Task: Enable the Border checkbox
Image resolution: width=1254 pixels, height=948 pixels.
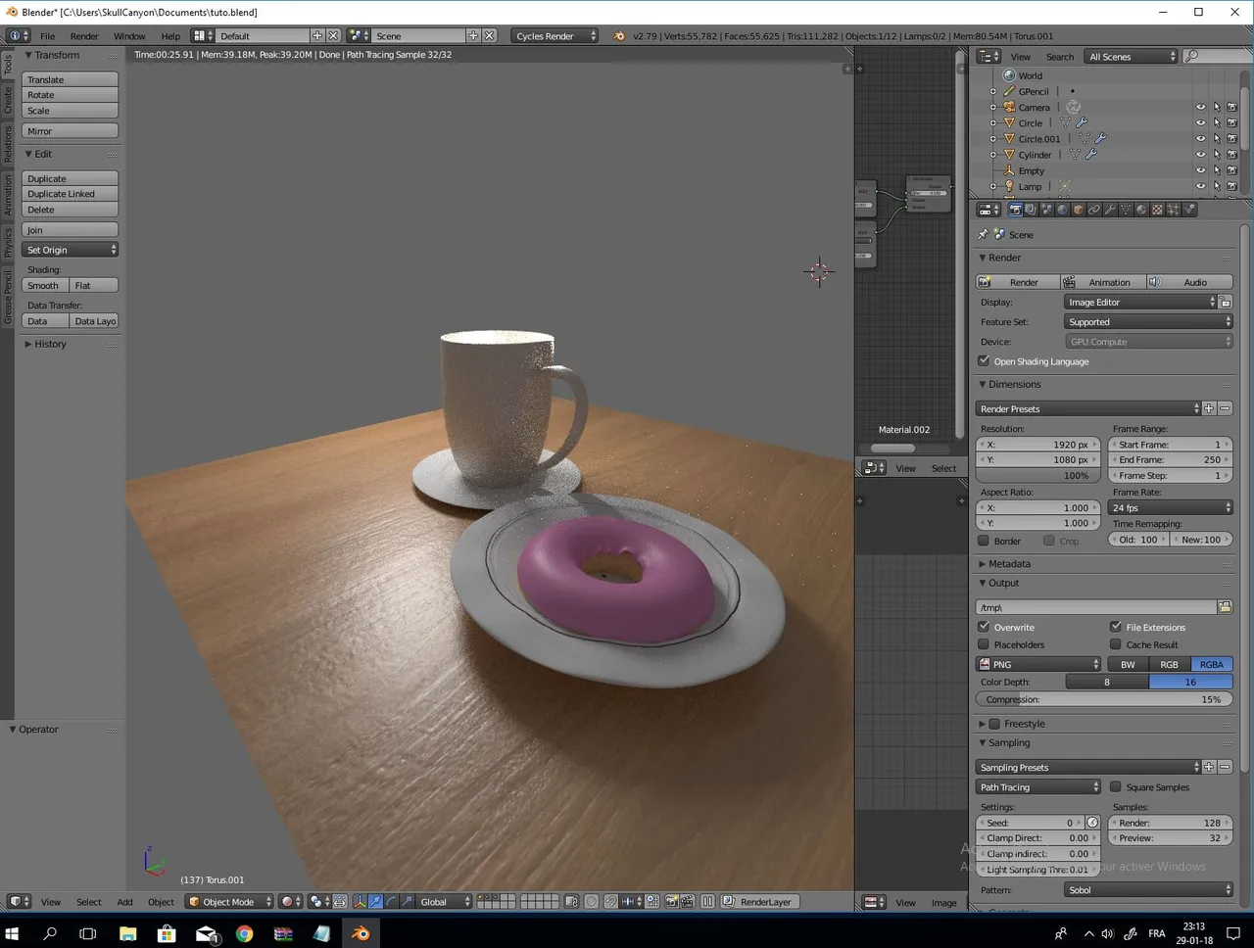Action: 984,541
